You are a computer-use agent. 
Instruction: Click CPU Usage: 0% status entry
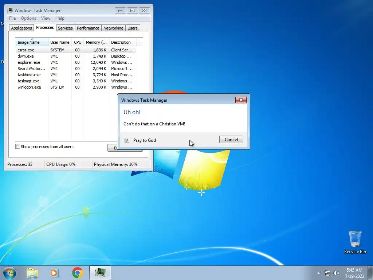coord(61,164)
